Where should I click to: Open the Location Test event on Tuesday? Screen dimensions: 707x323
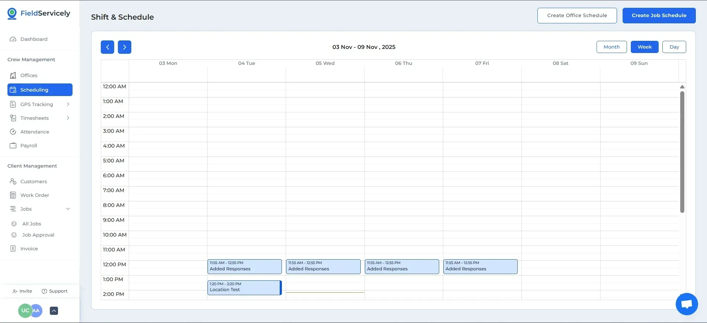click(244, 288)
